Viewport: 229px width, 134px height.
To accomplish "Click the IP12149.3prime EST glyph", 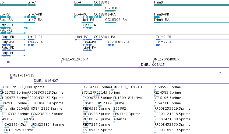I will [100, 106].
